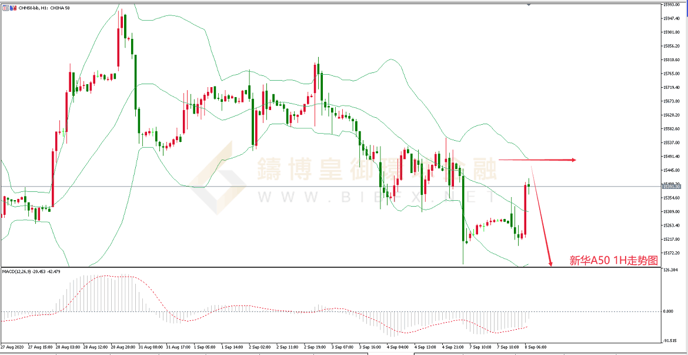Click the CHN50-bib, H1: CHINA 50 title
The width and height of the screenshot is (688, 355).
tap(44, 8)
